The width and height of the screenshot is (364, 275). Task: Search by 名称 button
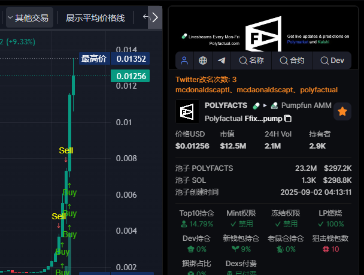(x=251, y=61)
